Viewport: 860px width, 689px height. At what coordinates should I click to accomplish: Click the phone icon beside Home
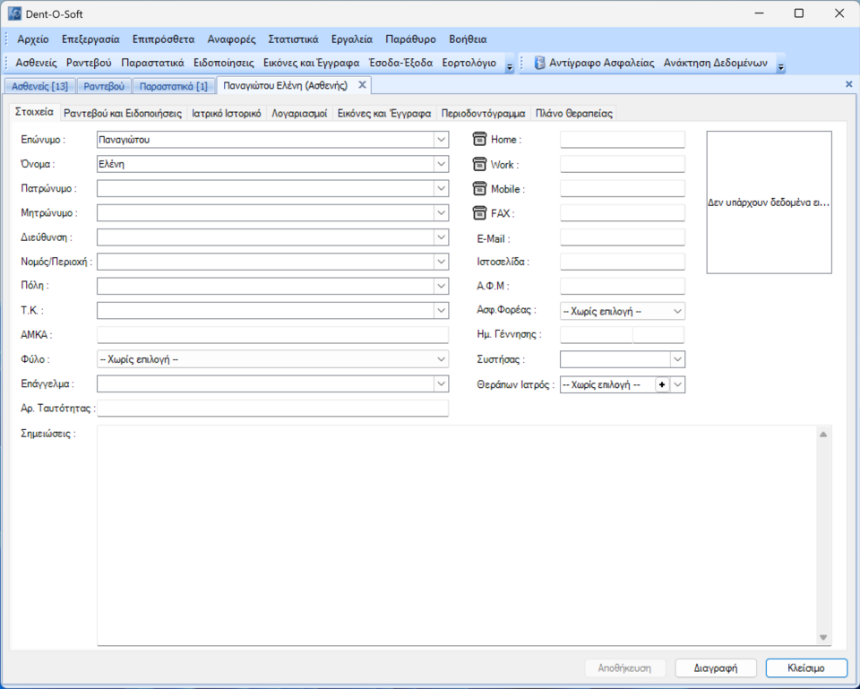479,140
